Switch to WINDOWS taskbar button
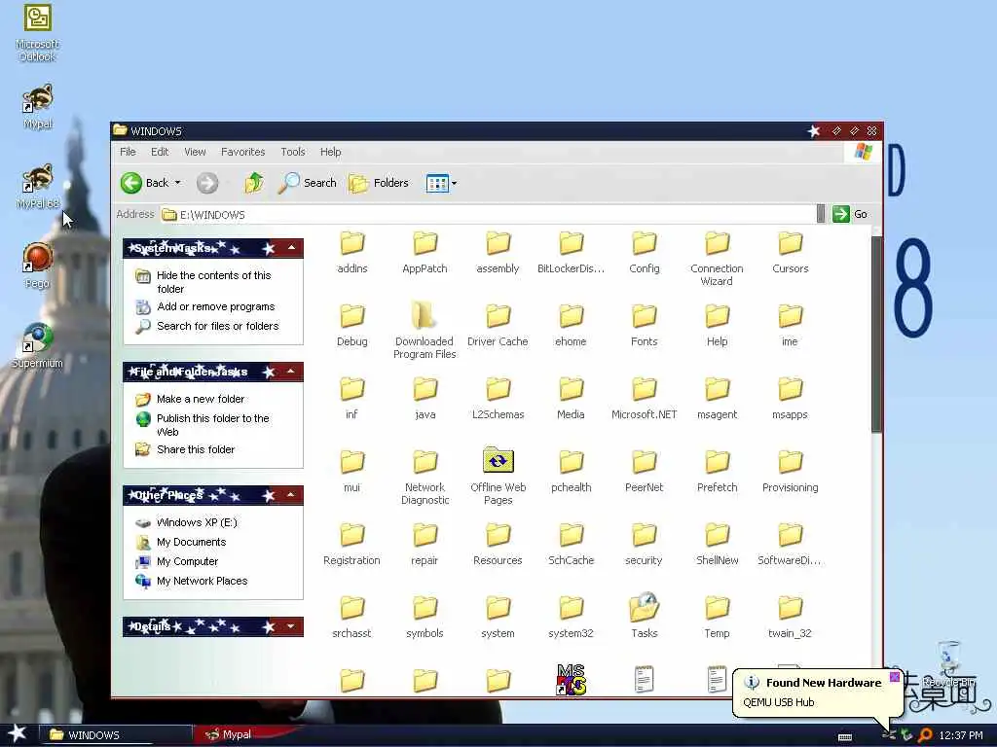The width and height of the screenshot is (997, 747). 115,735
